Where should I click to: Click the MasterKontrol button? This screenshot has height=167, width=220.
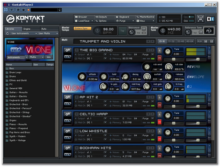click(145, 17)
